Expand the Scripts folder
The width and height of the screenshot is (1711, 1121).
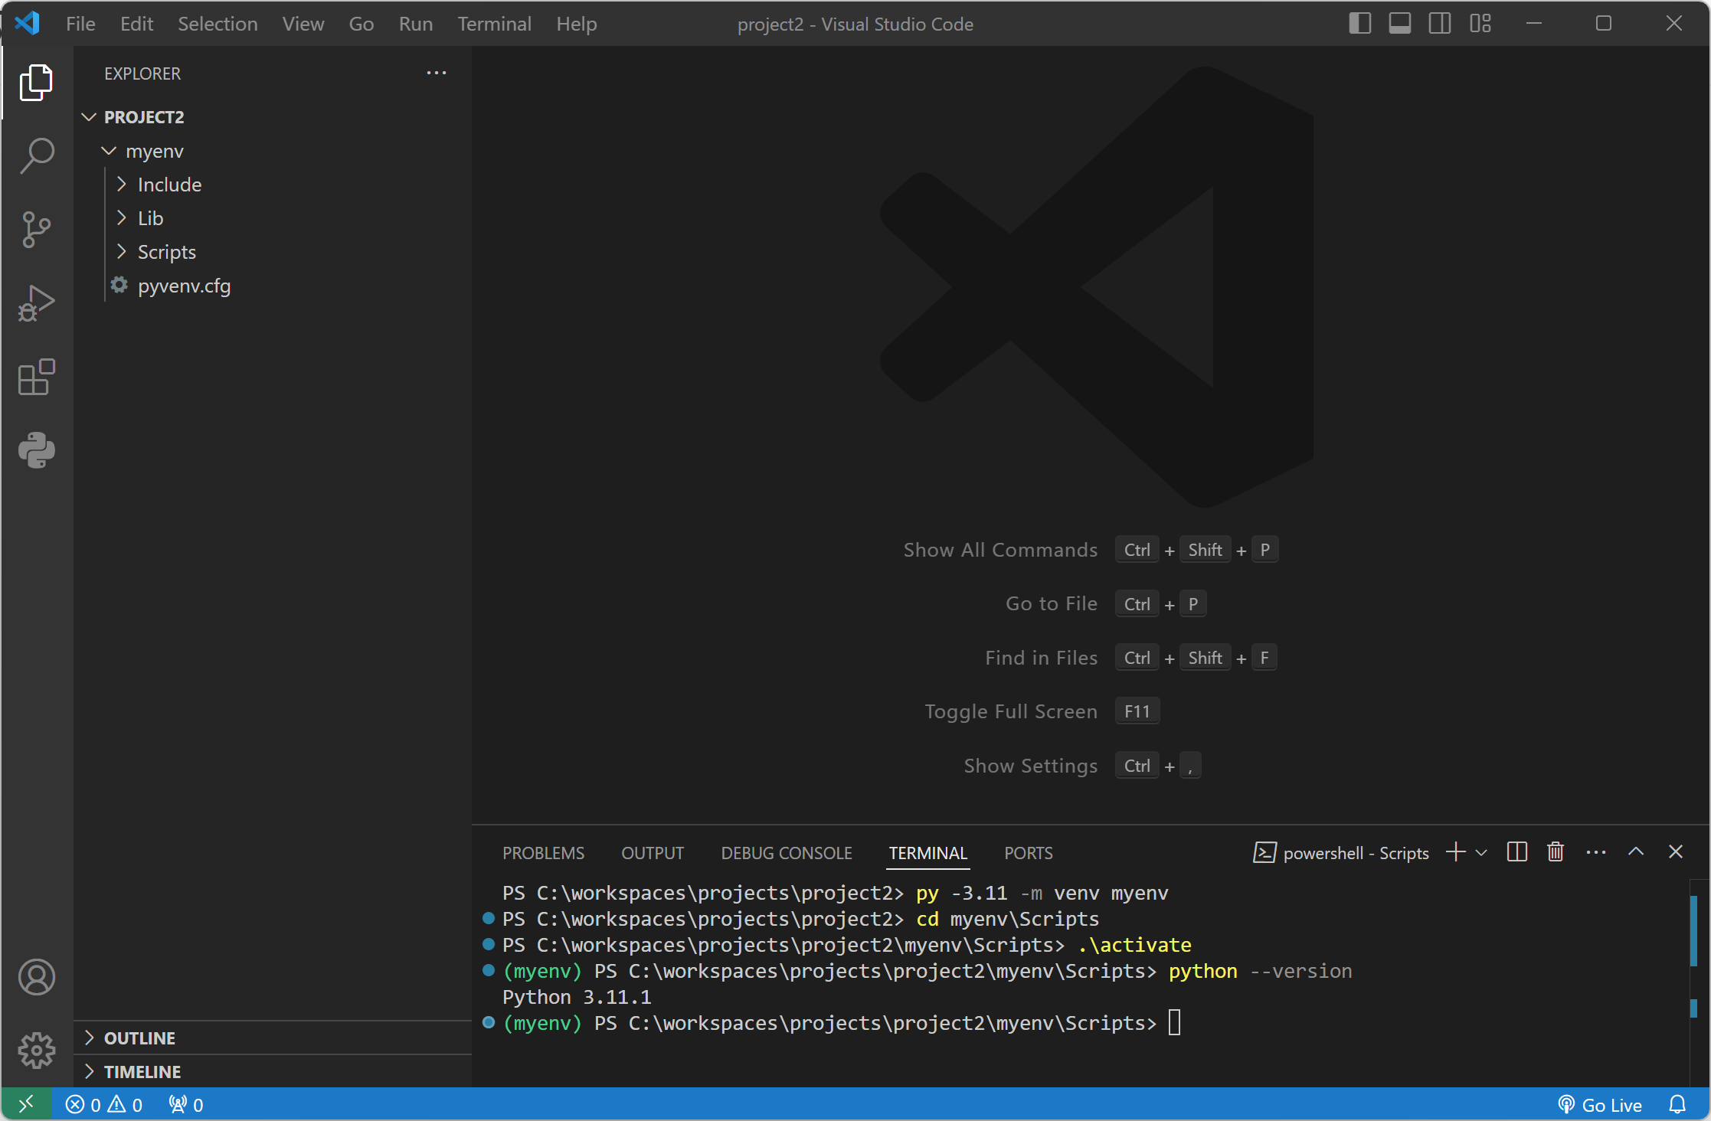tap(166, 252)
